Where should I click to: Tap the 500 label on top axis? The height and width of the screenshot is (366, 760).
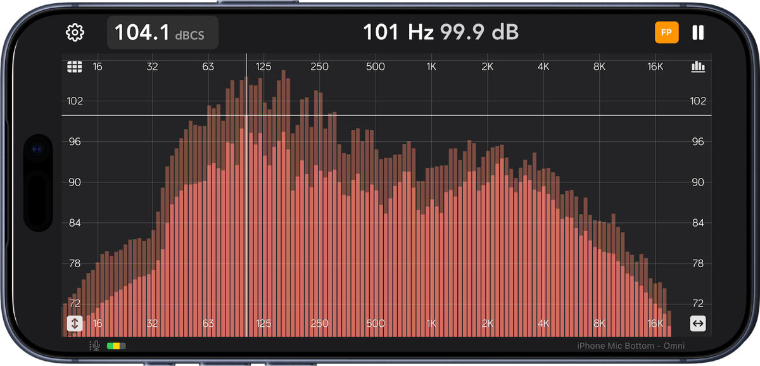click(x=376, y=66)
